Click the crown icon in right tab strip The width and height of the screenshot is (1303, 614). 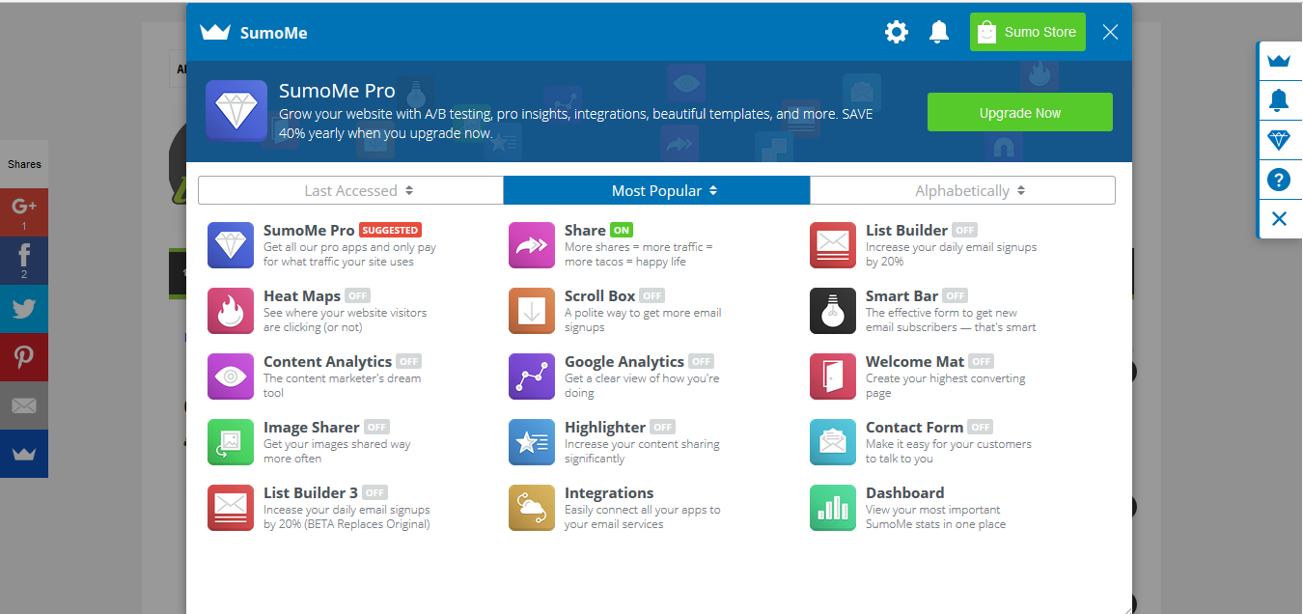[x=1279, y=60]
